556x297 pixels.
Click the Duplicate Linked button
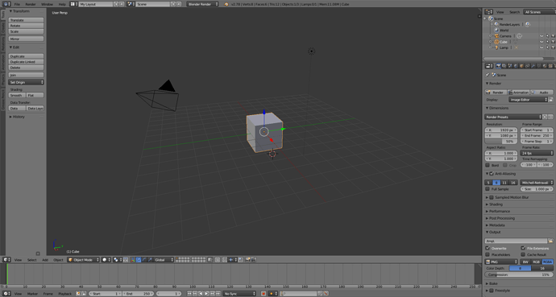(27, 62)
